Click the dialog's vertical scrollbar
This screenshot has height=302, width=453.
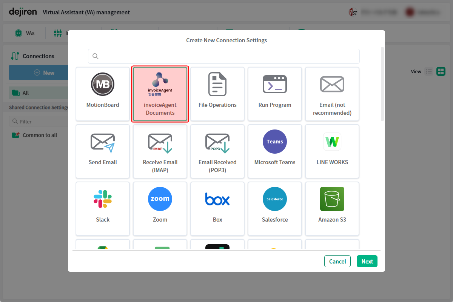click(382, 84)
